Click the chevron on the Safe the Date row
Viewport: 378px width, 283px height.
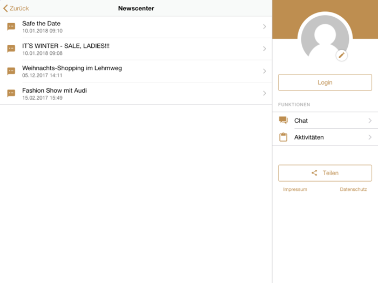point(265,26)
